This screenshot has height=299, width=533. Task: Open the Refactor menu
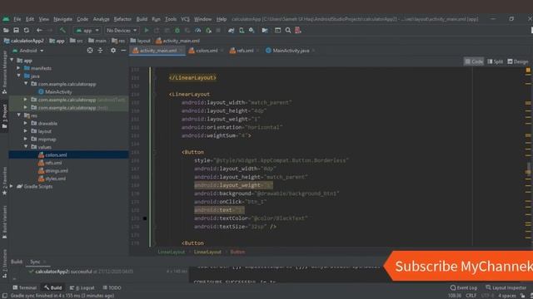(122, 19)
